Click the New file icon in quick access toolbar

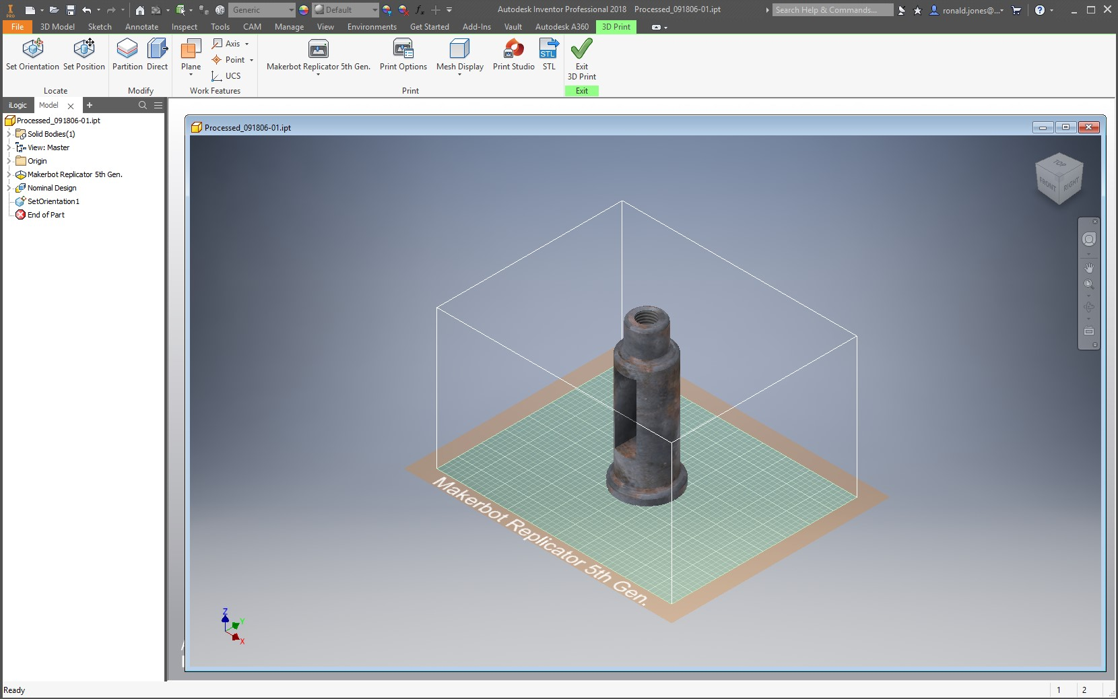point(30,10)
